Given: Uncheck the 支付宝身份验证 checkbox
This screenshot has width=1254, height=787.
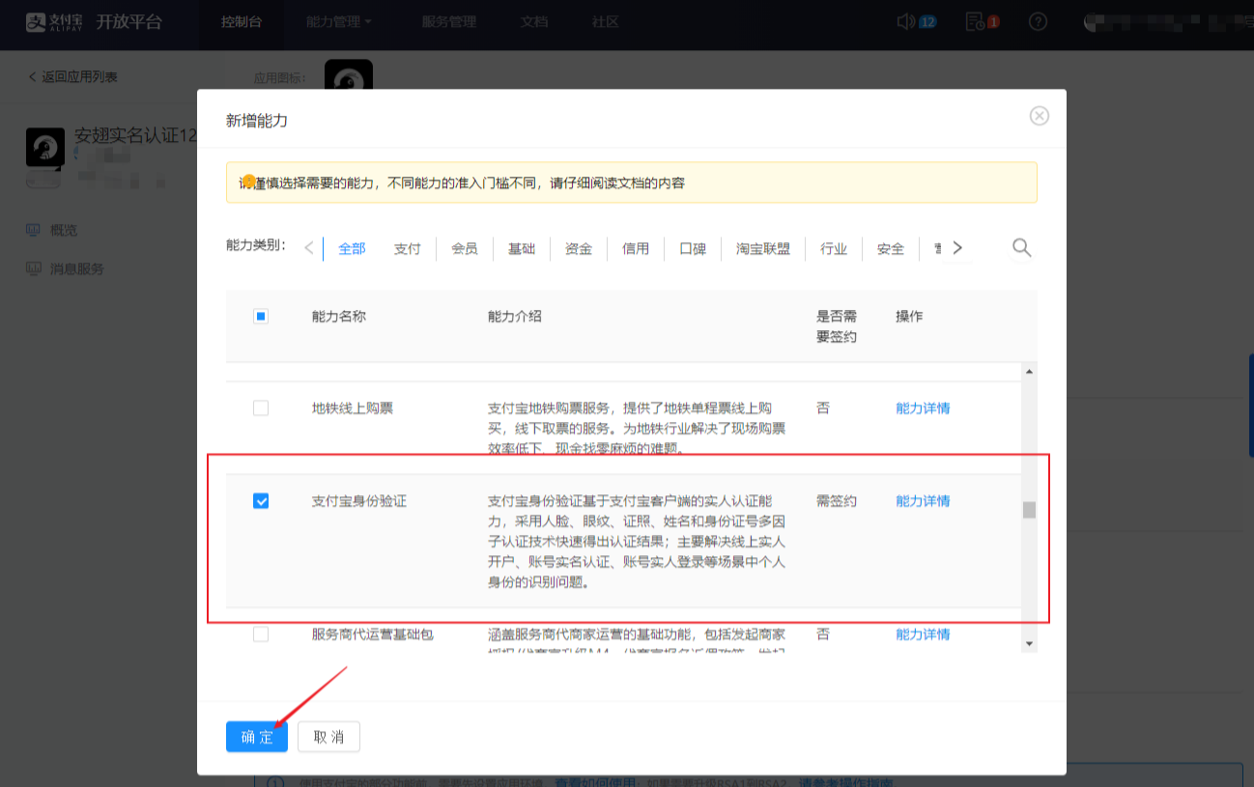Looking at the screenshot, I should tap(261, 501).
